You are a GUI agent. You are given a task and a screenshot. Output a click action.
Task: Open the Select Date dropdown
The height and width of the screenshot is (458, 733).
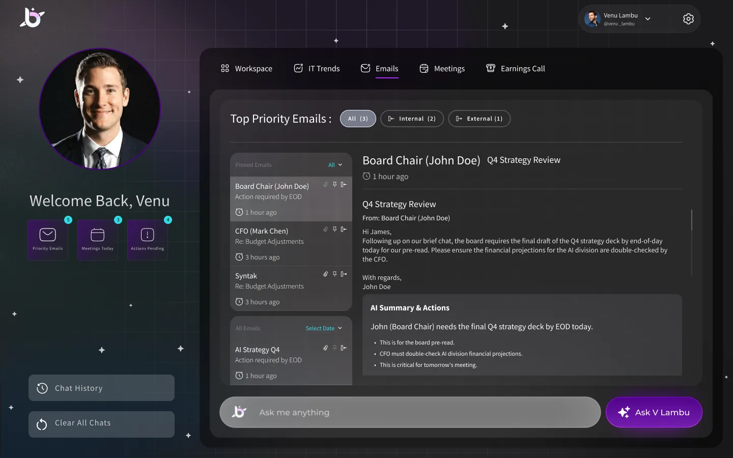324,328
